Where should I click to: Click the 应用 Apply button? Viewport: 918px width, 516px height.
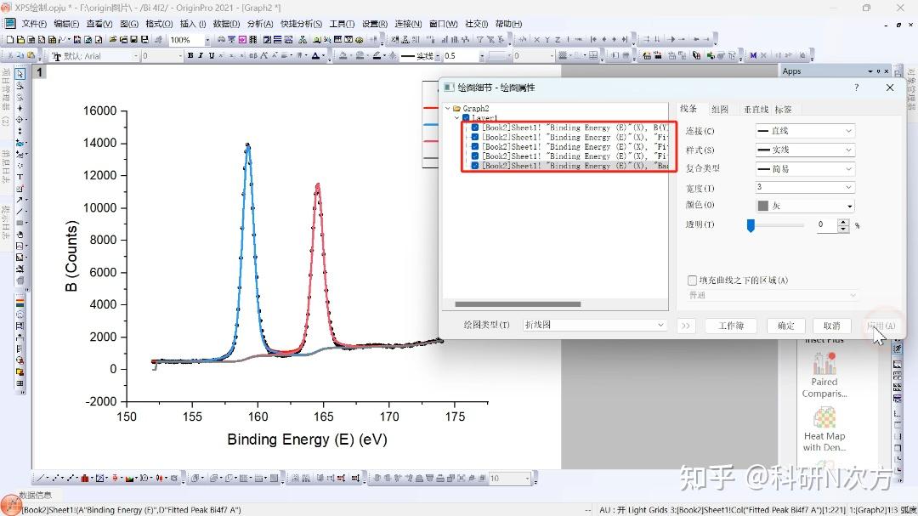click(881, 326)
